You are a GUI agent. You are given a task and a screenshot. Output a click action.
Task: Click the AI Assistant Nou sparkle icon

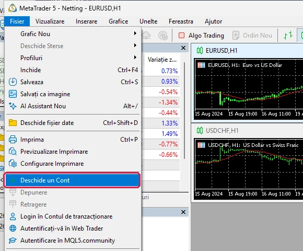[x=13, y=106]
